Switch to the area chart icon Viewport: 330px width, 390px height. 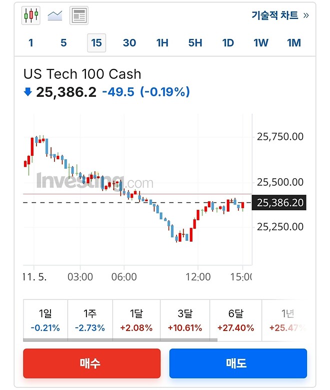point(54,15)
